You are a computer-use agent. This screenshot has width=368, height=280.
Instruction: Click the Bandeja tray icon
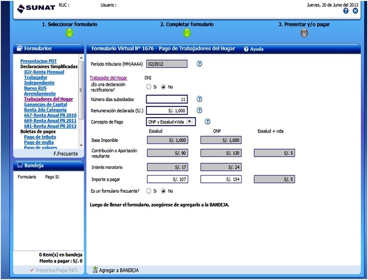[20, 165]
